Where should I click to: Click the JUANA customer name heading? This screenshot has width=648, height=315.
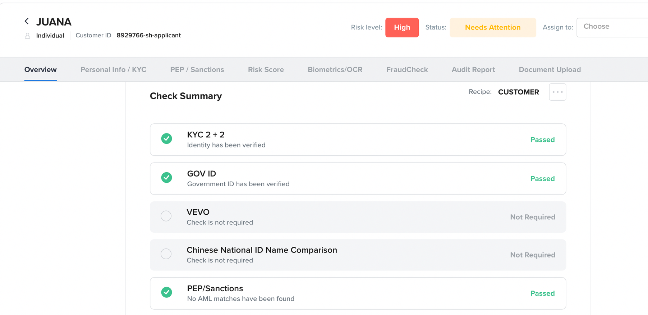click(x=54, y=22)
